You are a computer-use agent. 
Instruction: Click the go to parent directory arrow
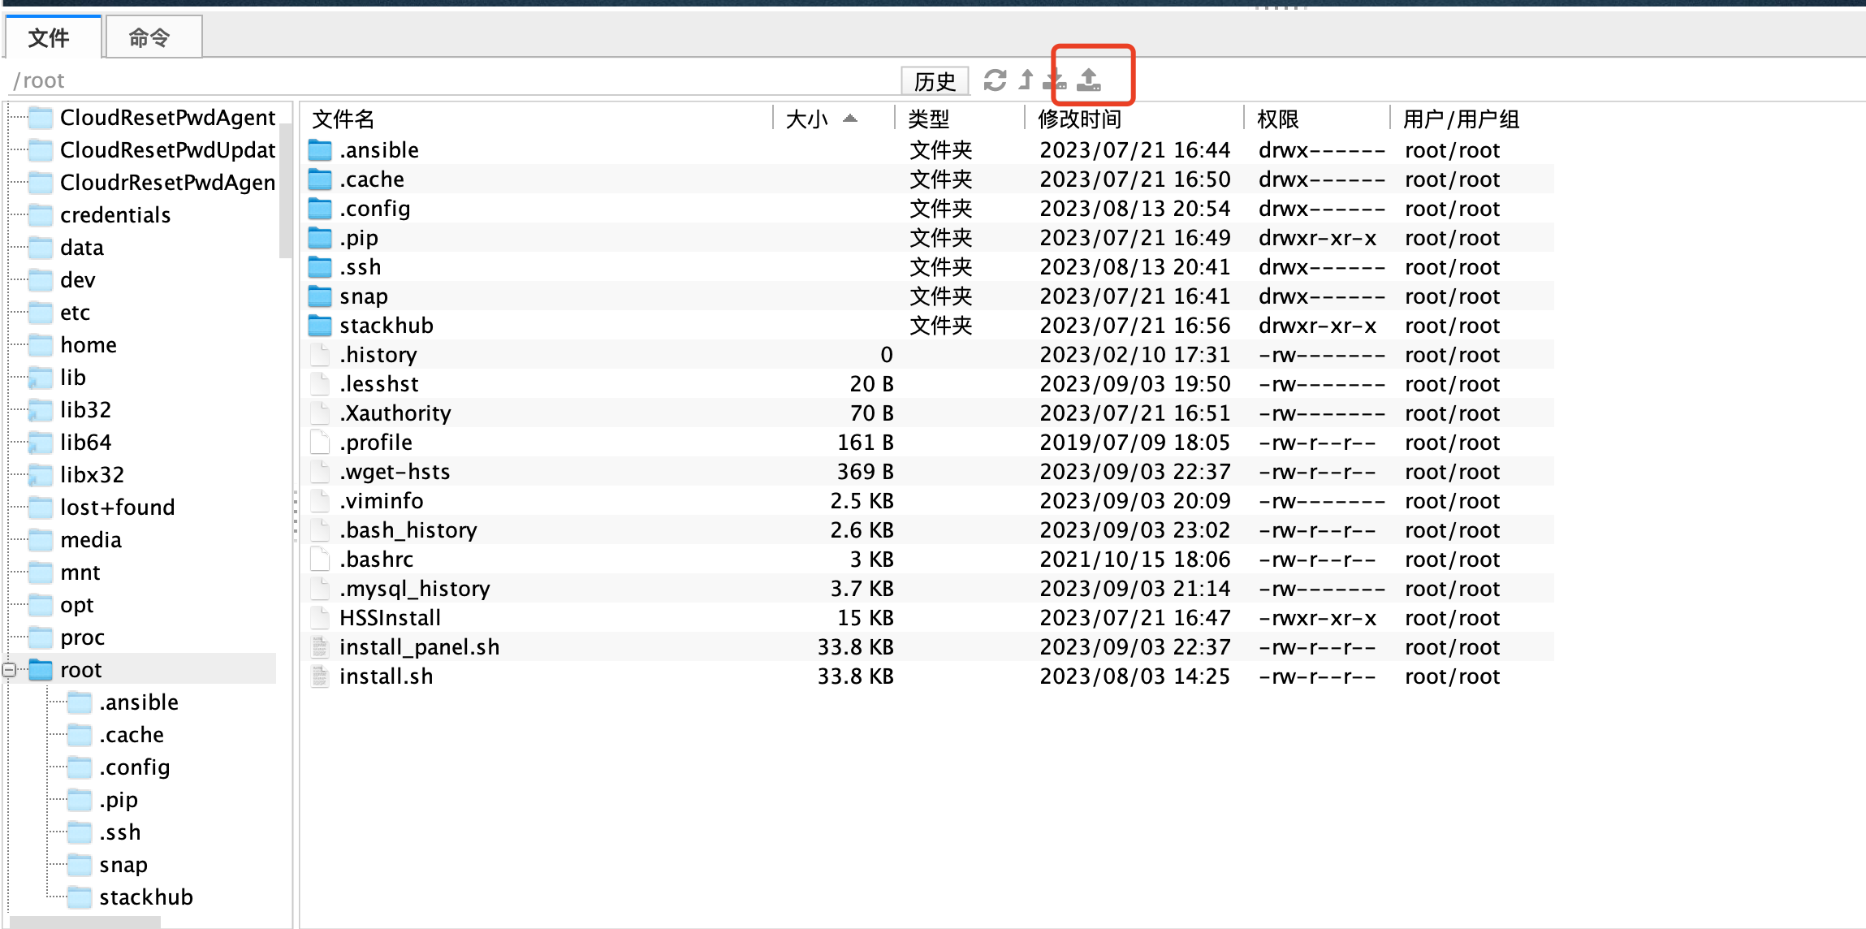(x=1026, y=80)
